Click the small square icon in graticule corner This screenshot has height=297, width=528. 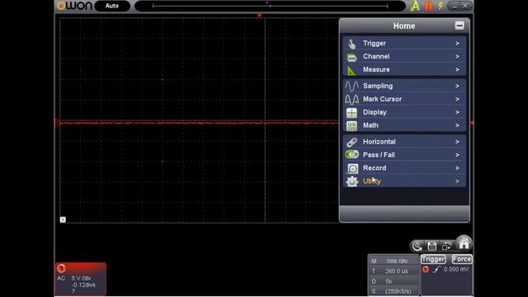coord(63,219)
